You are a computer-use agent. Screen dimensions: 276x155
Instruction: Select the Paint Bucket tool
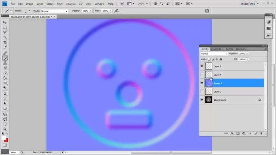tap(5, 78)
